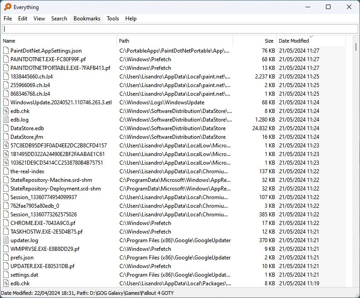The image size is (360, 298).
Task: Click file icon of UPDATER.EXE-E80531DB.pf
Action: coord(6,266)
